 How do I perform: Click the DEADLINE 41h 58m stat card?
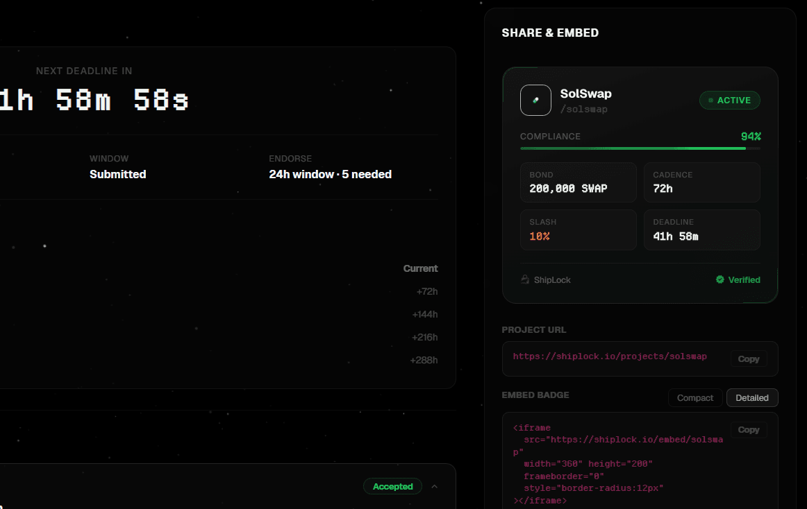pyautogui.click(x=701, y=230)
